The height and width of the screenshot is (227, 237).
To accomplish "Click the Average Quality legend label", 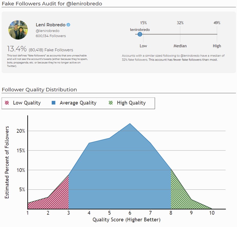I will pyautogui.click(x=78, y=103).
